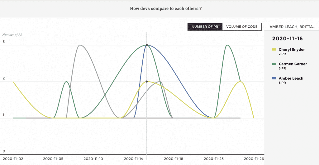Select Cheryl Snyder name in legend
Viewport: 319px width, 165px height.
[292, 50]
